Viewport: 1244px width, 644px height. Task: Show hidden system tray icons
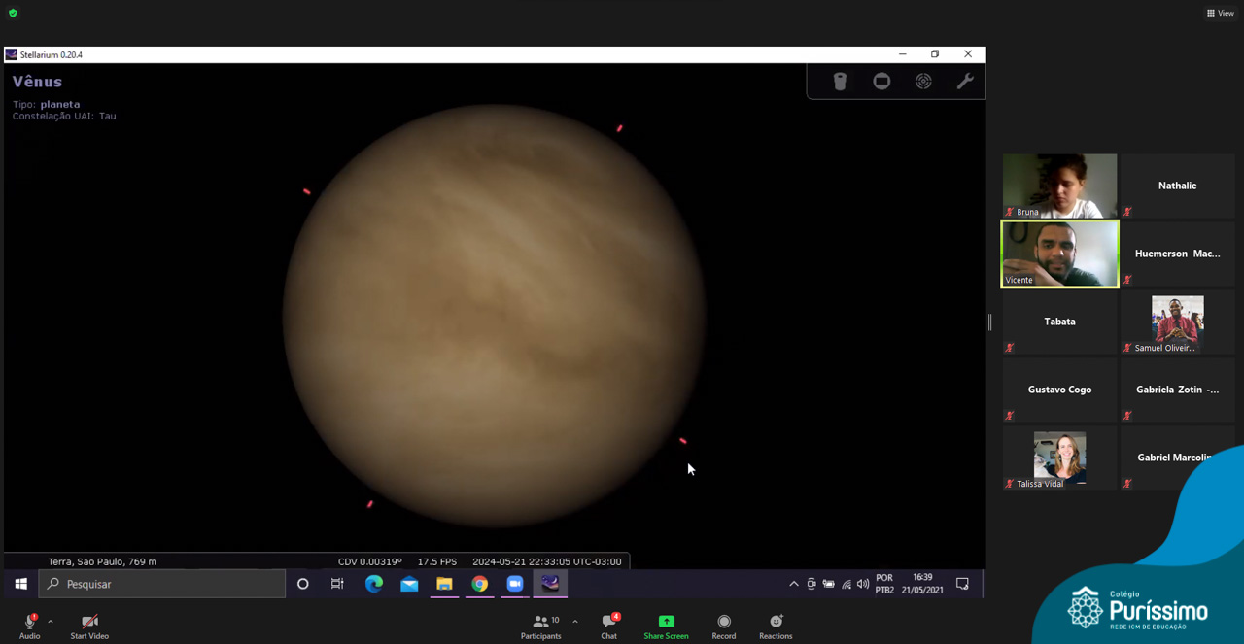click(794, 584)
